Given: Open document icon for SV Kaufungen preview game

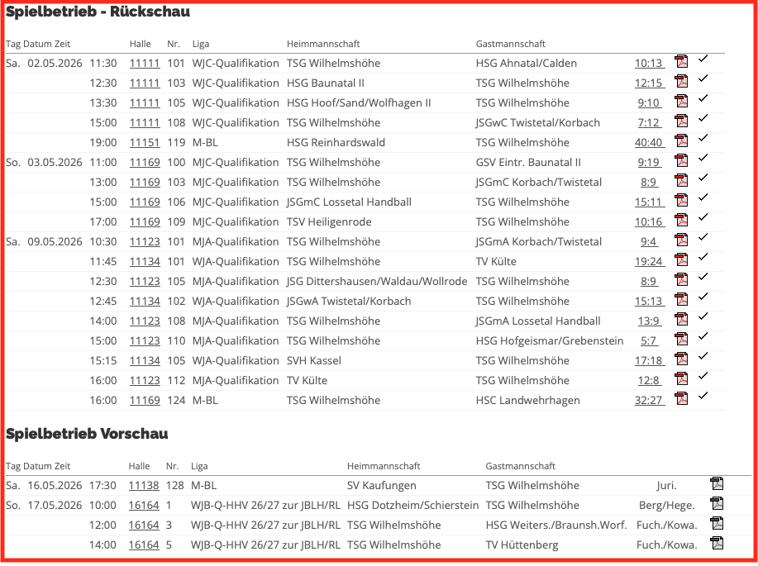Looking at the screenshot, I should point(717,483).
